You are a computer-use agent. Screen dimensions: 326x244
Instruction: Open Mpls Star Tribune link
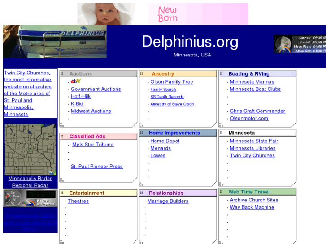click(93, 145)
